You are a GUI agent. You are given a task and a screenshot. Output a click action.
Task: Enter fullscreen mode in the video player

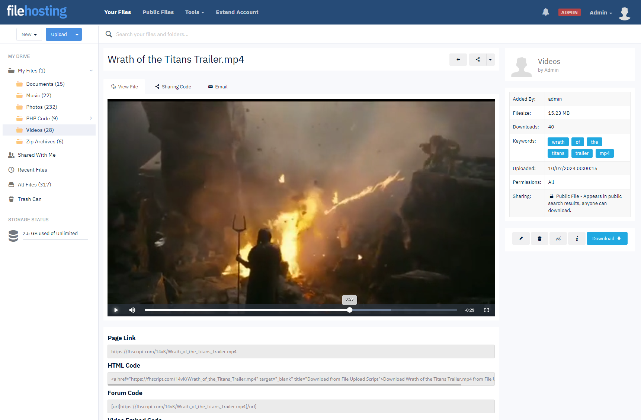click(486, 310)
